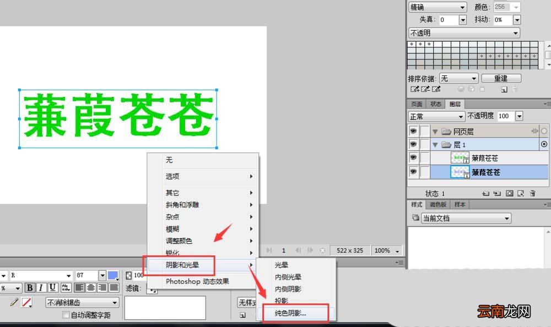Click the blue text fill color swatch

[x=113, y=275]
